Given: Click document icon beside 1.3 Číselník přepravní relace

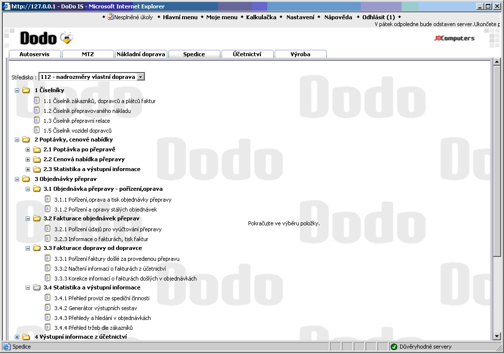Looking at the screenshot, I should tap(36, 120).
